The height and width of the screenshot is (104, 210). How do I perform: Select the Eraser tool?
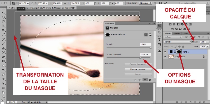[3, 57]
